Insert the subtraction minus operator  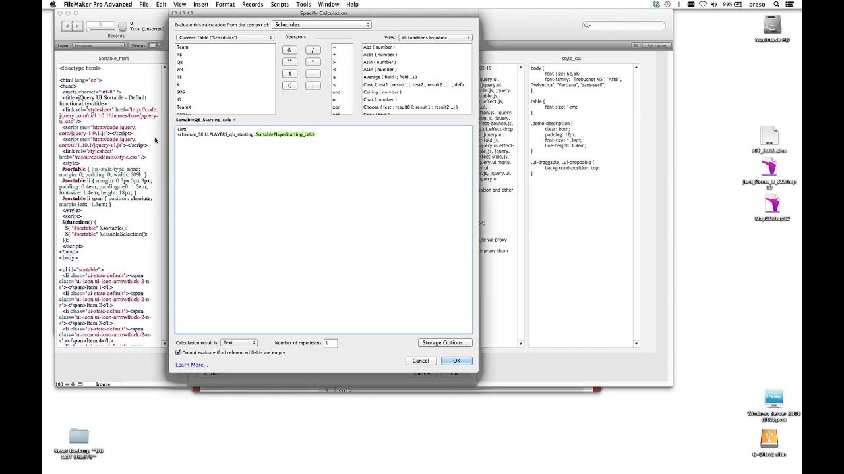313,74
